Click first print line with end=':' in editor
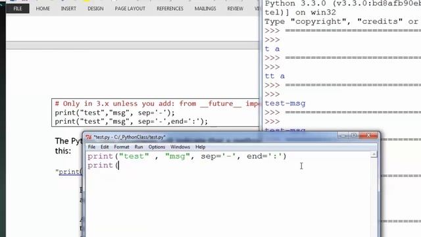 click(187, 156)
